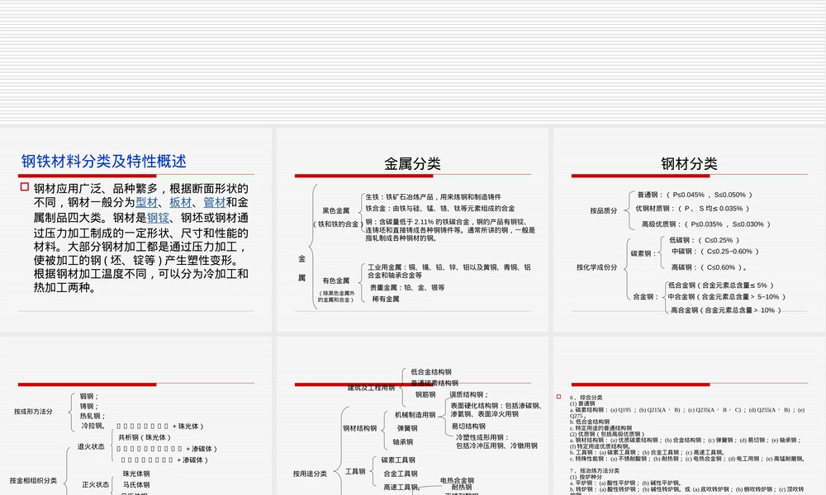The width and height of the screenshot is (826, 495).
Task: Click the 贵重金属:铂、金、银等 line
Action: (x=407, y=288)
